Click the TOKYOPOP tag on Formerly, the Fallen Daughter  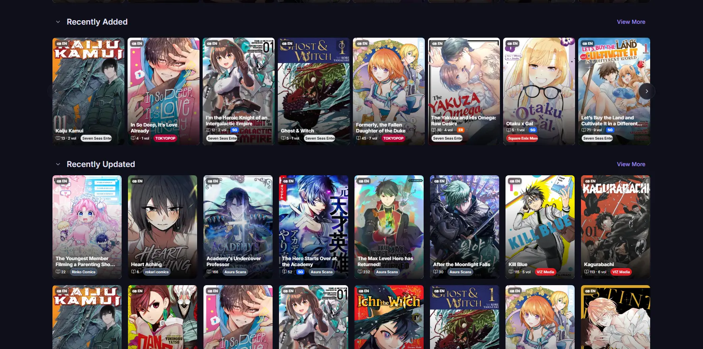point(393,138)
